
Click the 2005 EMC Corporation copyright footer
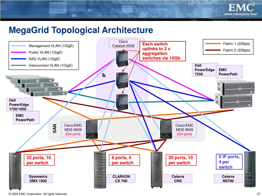[x=38, y=194]
